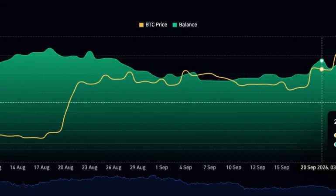Click the 15 Sep axis label
The image size is (336, 196).
point(281,168)
